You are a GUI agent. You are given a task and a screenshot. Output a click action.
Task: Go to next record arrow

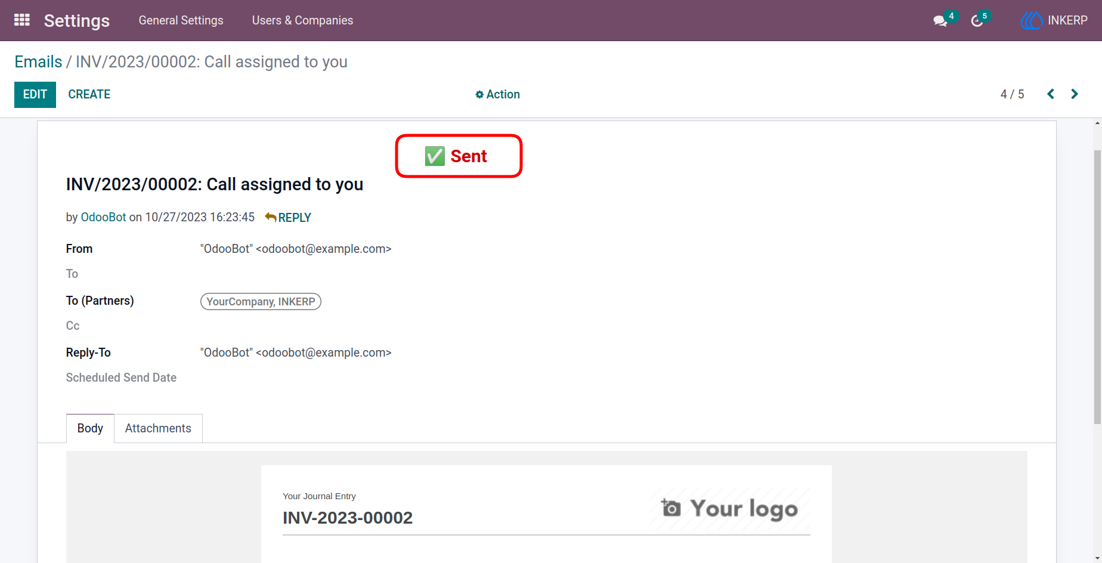coord(1075,94)
